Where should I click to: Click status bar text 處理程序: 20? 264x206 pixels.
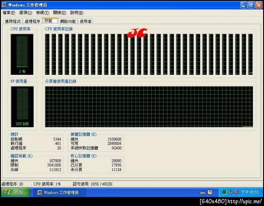[12, 184]
